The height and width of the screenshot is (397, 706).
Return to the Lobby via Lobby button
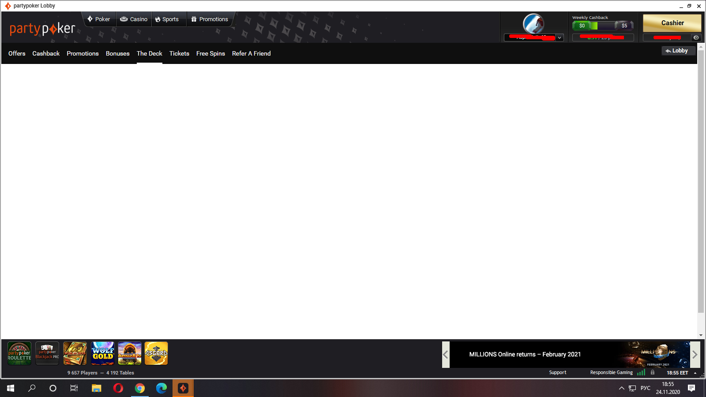pyautogui.click(x=678, y=51)
